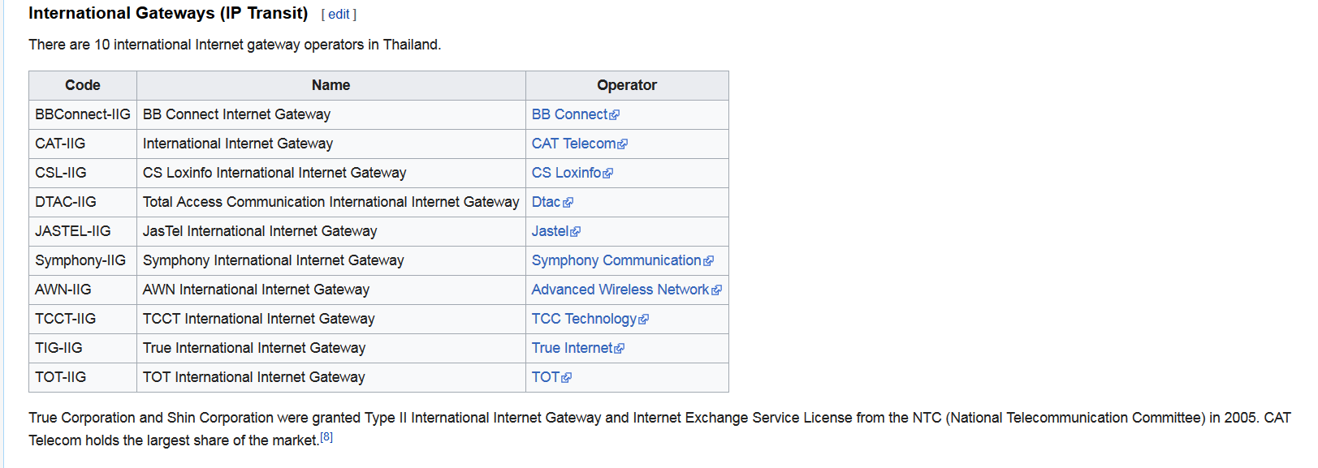Click the Code column header
This screenshot has width=1318, height=468.
[x=83, y=85]
